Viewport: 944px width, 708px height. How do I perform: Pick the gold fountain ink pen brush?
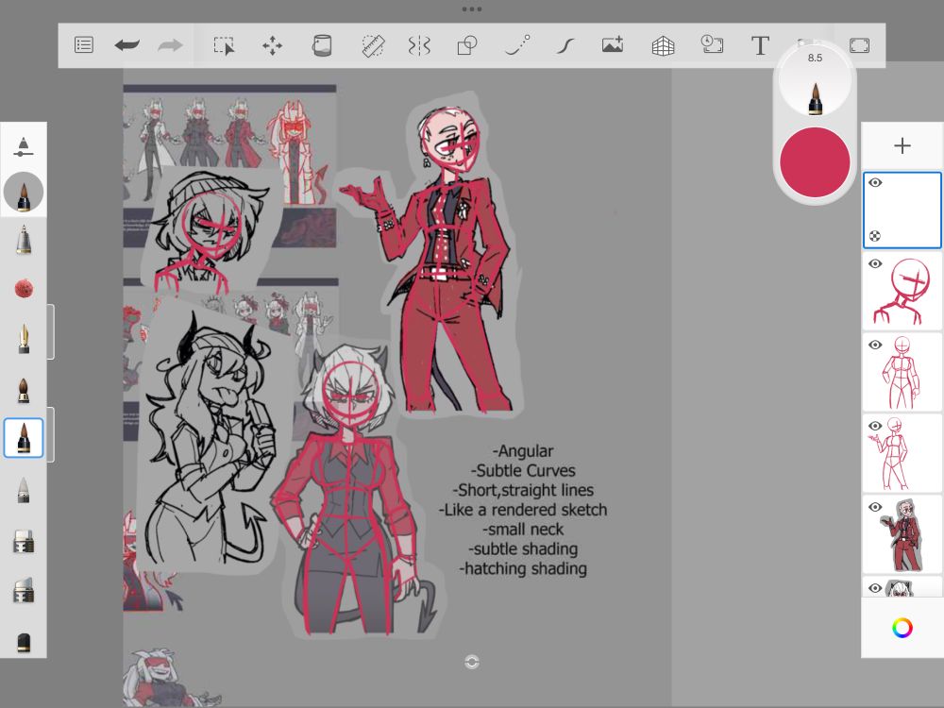pos(24,338)
